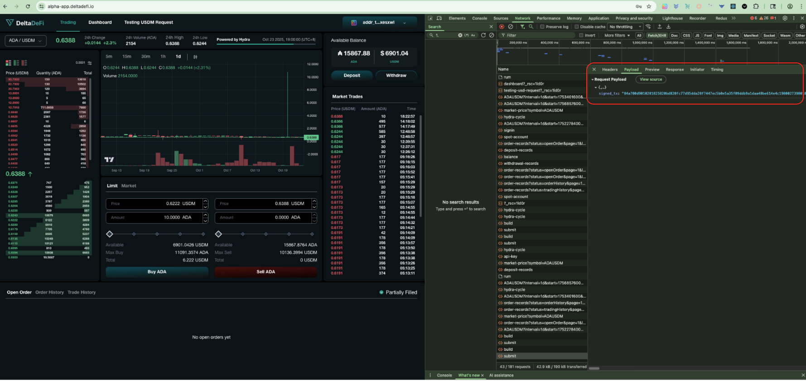The height and width of the screenshot is (382, 806).
Task: Click the Deposit button
Action: tap(352, 76)
